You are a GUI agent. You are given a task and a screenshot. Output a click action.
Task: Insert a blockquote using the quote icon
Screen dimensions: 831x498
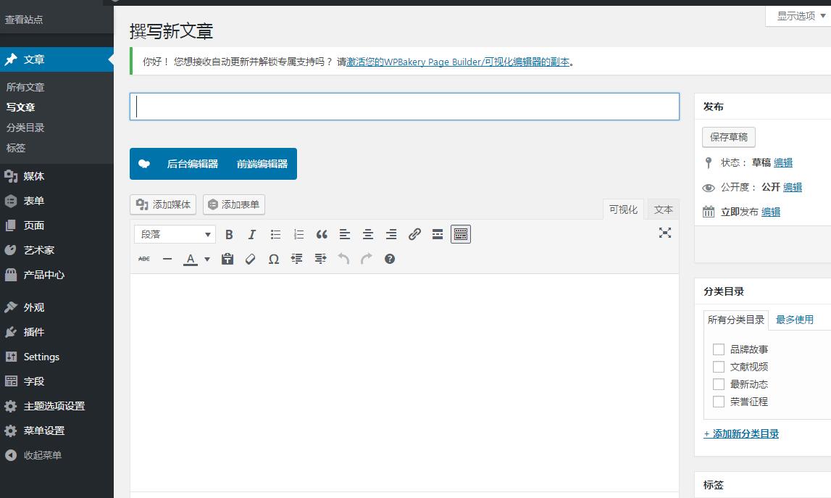[322, 234]
